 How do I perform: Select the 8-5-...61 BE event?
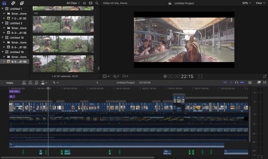coord(19,47)
